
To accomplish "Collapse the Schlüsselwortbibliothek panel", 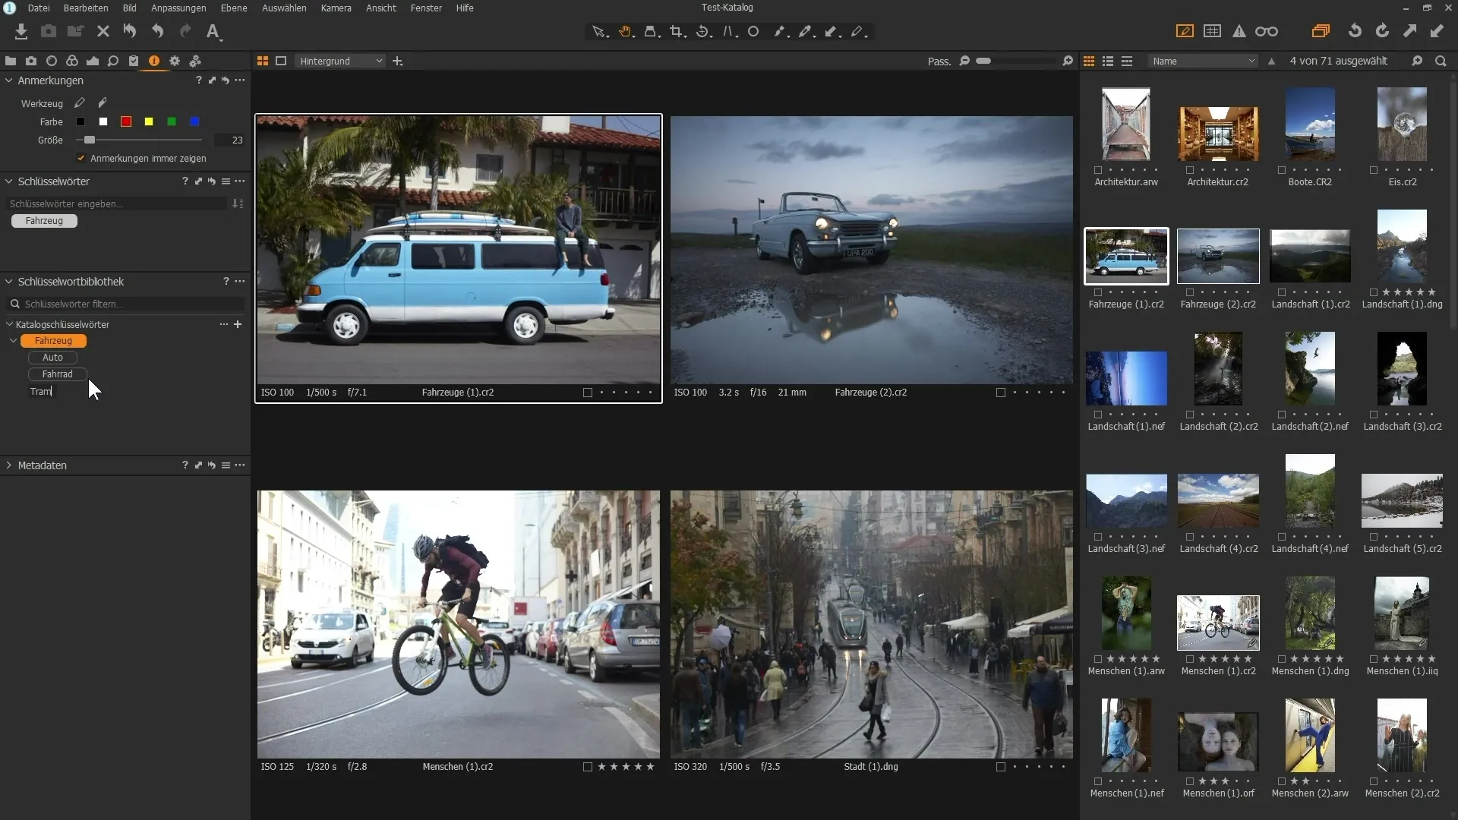I will 9,282.
